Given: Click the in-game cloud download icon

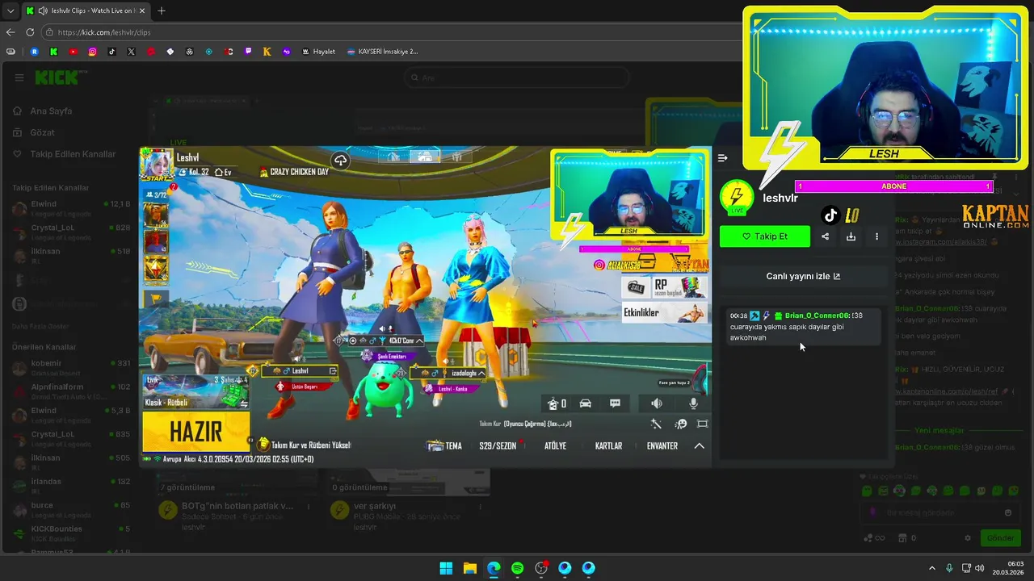Looking at the screenshot, I should pos(340,161).
